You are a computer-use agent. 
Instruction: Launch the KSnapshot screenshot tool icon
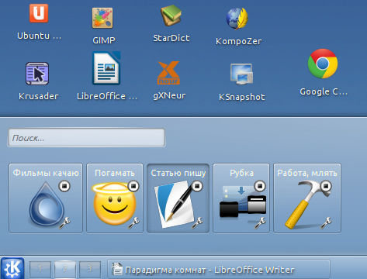click(241, 74)
